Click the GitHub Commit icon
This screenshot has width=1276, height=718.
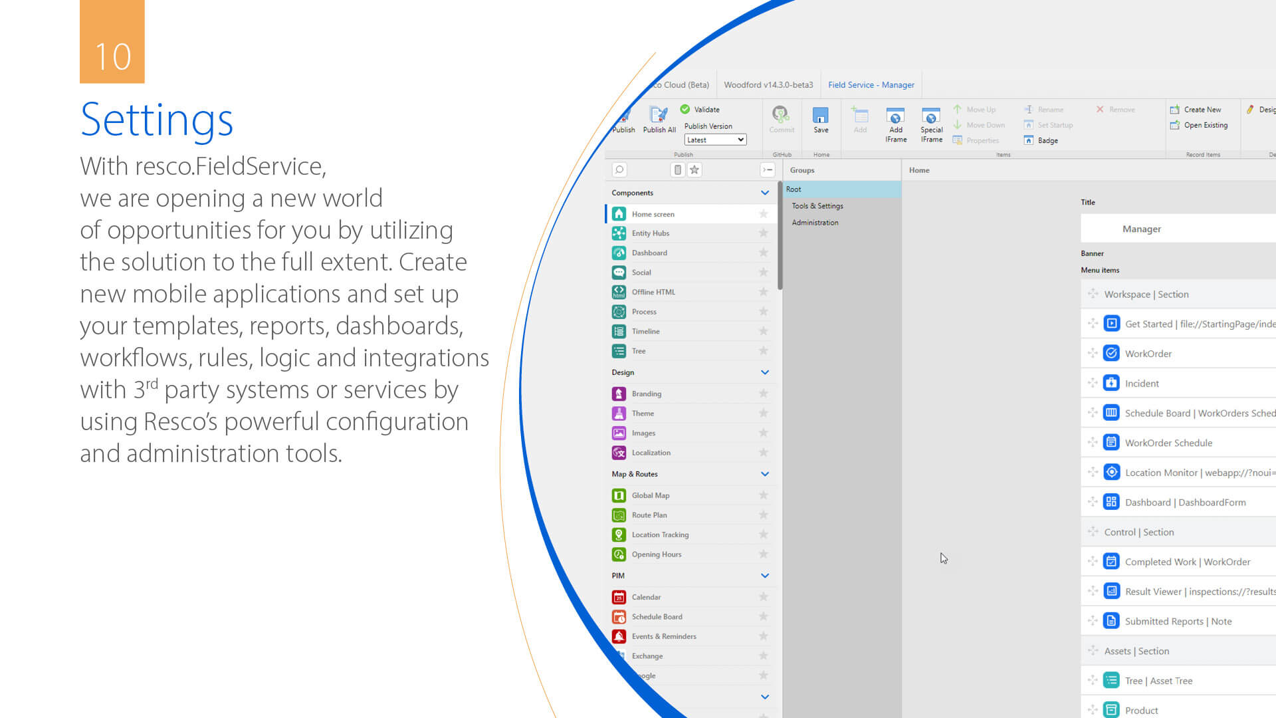pyautogui.click(x=781, y=114)
